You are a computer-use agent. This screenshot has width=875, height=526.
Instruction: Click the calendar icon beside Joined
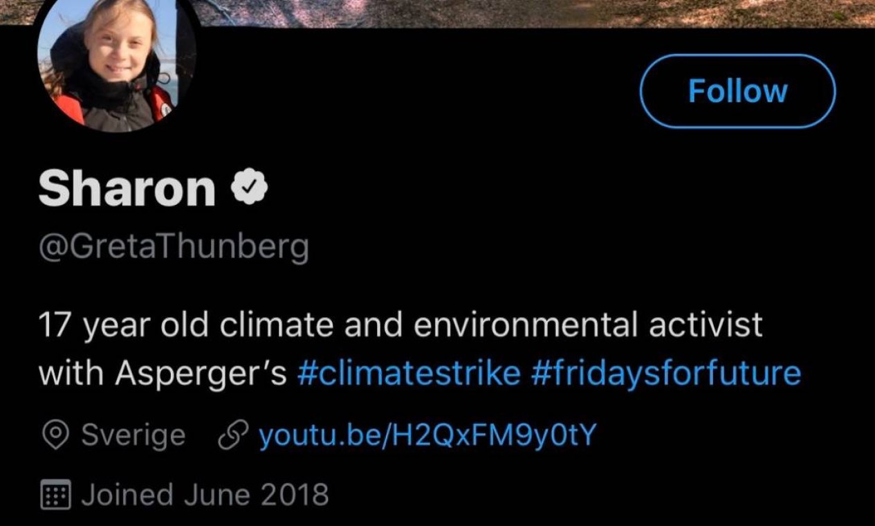coord(55,495)
